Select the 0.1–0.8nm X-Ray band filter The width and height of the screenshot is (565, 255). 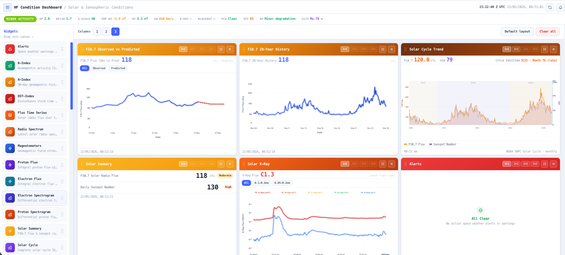coord(262,183)
